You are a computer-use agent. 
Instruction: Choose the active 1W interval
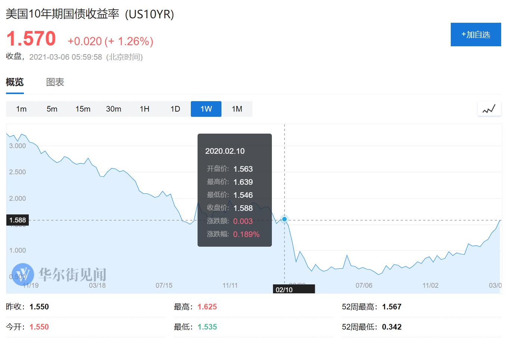(x=206, y=109)
